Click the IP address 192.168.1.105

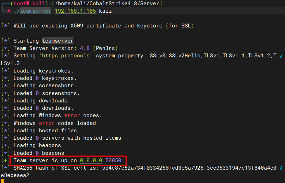(75, 11)
